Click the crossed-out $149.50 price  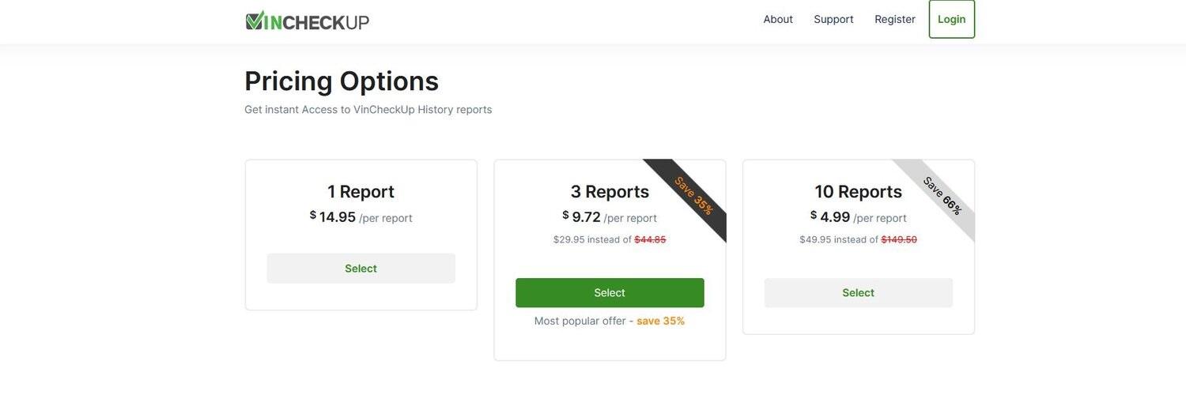[x=899, y=239]
